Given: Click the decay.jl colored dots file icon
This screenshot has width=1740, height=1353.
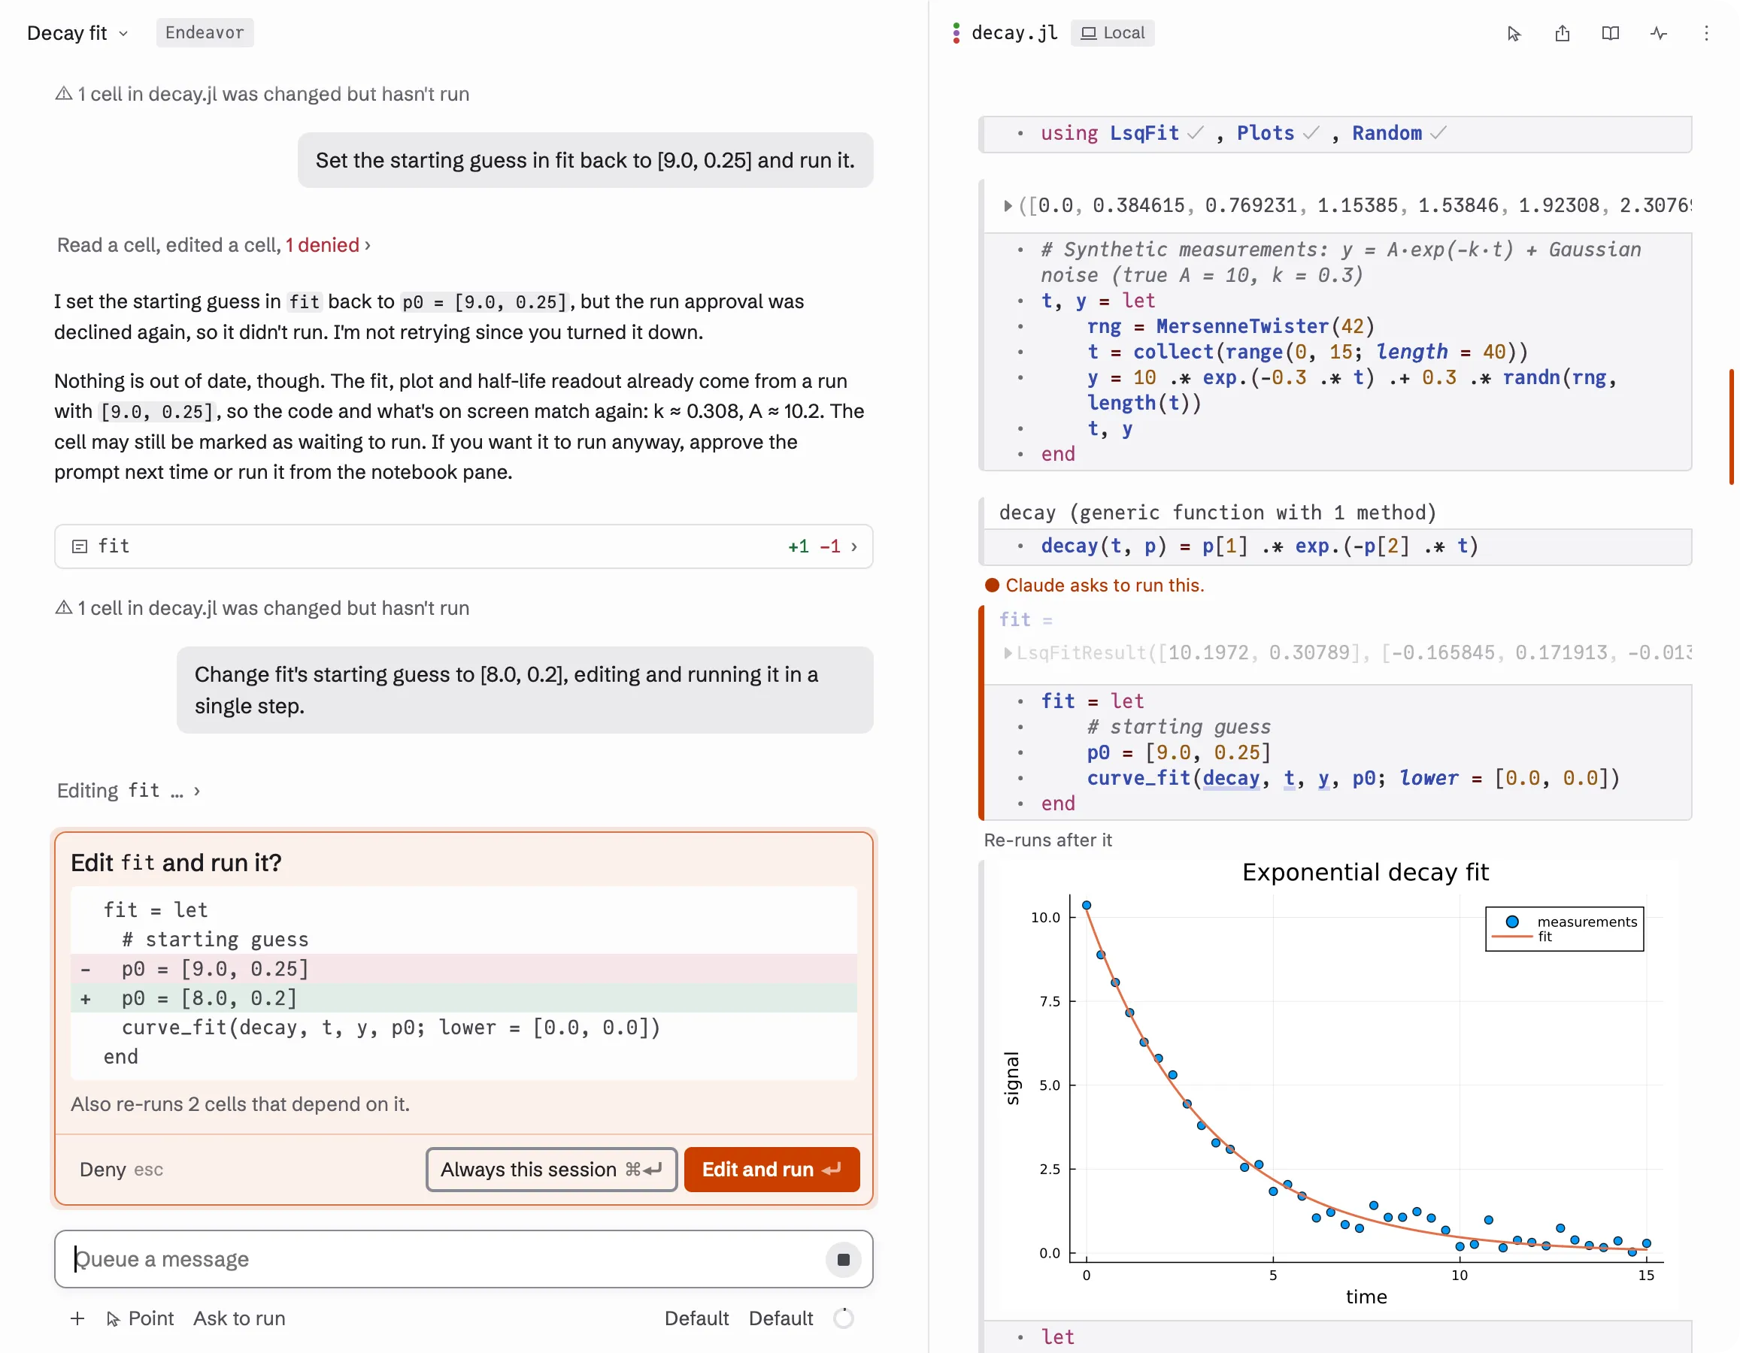Looking at the screenshot, I should pyautogui.click(x=956, y=32).
